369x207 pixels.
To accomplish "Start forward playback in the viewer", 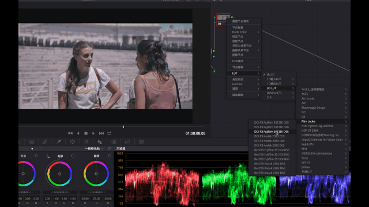I will 93,133.
